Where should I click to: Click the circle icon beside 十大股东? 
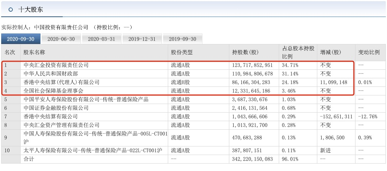point(11,9)
